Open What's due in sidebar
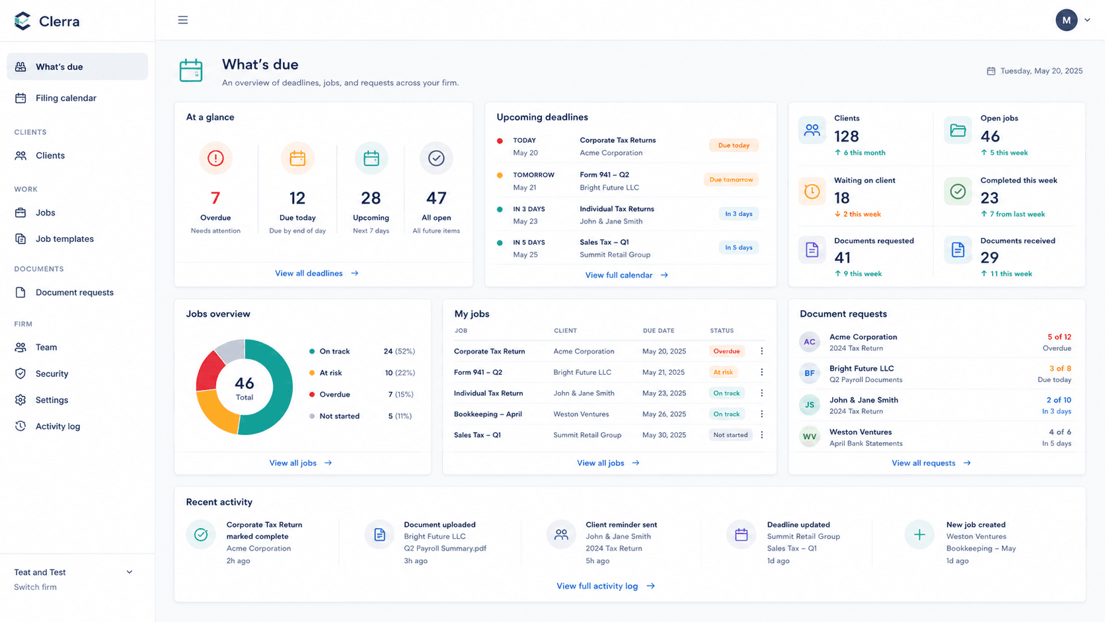 pos(77,67)
